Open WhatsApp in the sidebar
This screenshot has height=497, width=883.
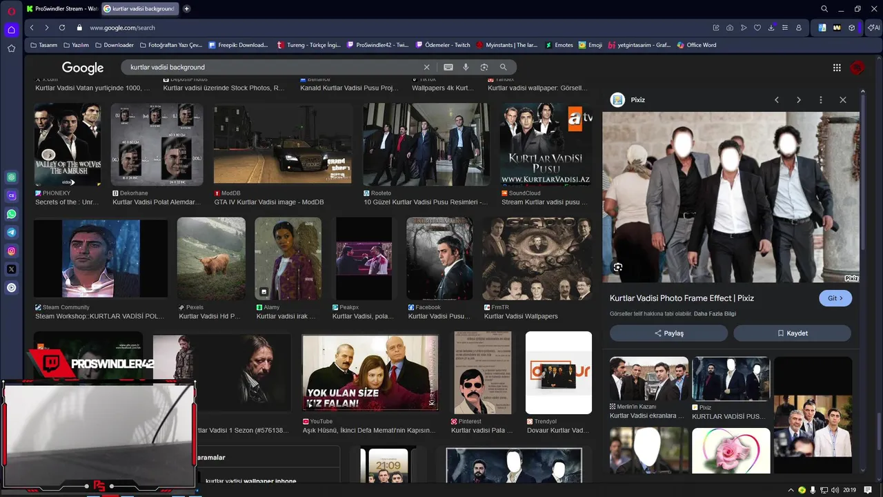[11, 214]
